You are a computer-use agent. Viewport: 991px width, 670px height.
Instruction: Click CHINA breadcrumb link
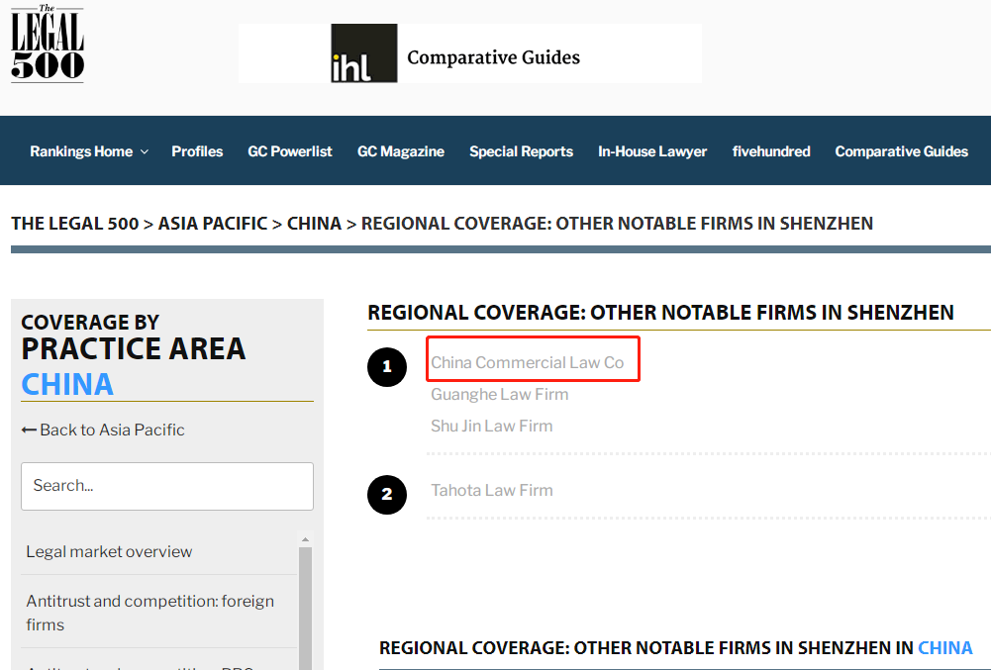[314, 223]
